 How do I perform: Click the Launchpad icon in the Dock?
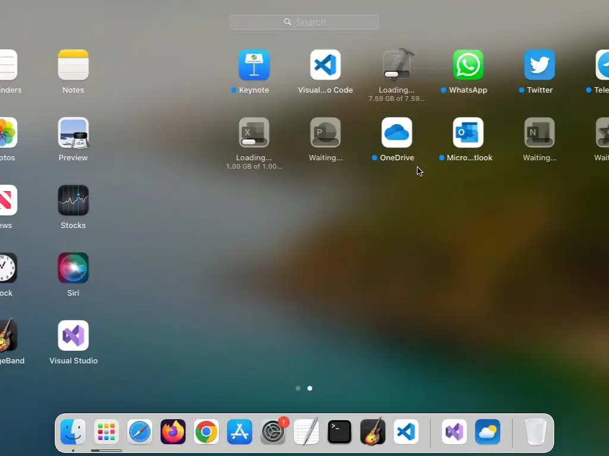pyautogui.click(x=106, y=432)
